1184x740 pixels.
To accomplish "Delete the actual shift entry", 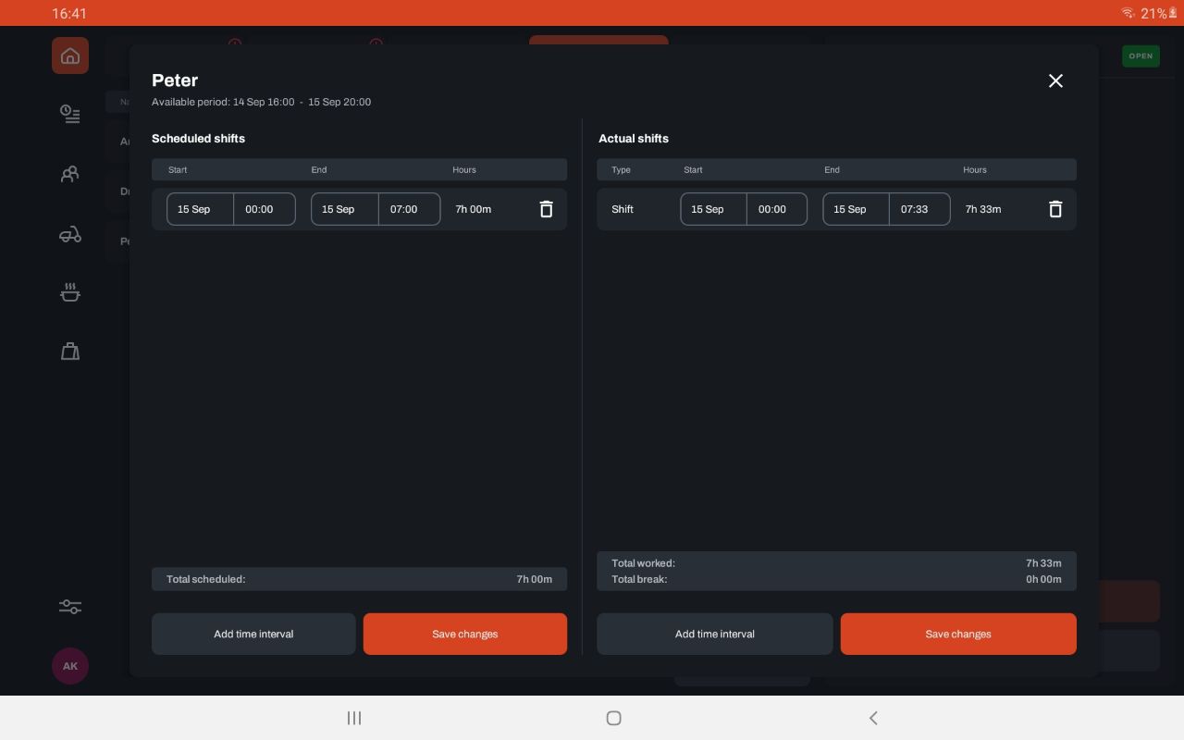I will tap(1054, 209).
